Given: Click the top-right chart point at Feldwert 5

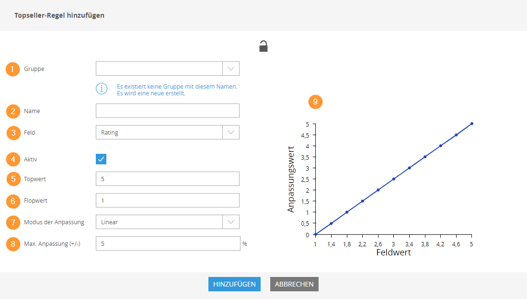Looking at the screenshot, I should pyautogui.click(x=472, y=124).
